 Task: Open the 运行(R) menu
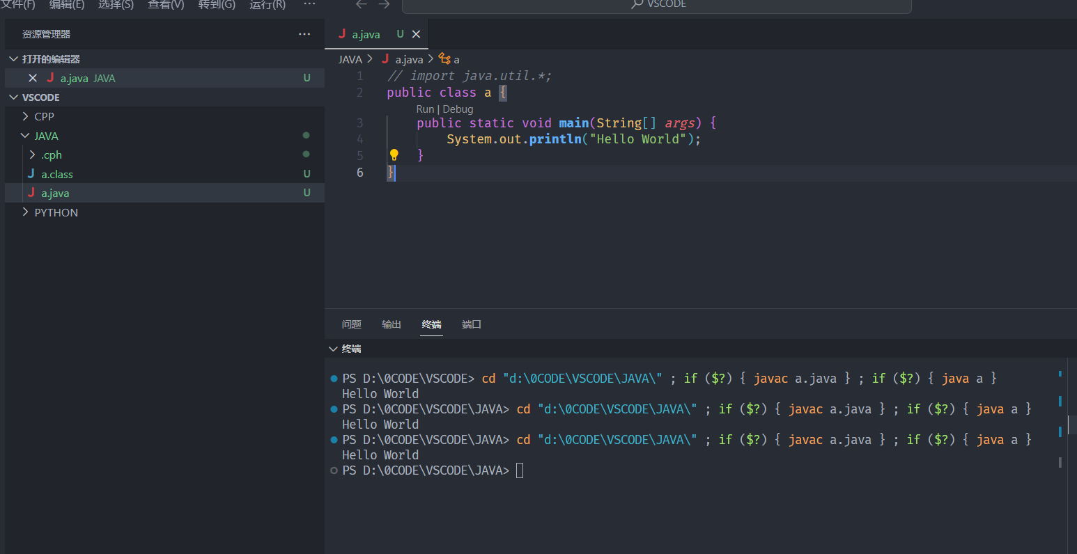[x=268, y=5]
